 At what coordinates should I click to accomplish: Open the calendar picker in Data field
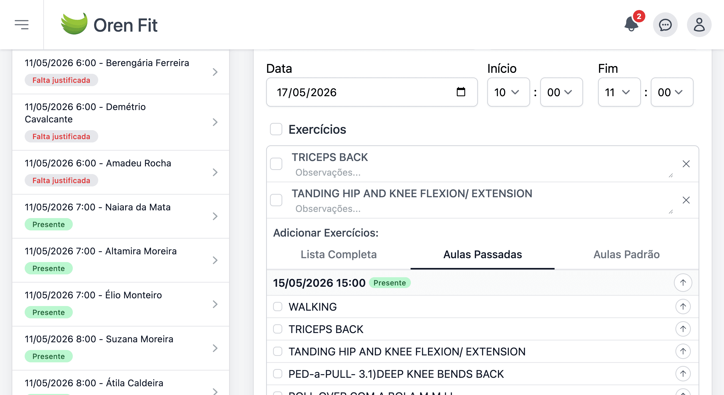point(461,92)
